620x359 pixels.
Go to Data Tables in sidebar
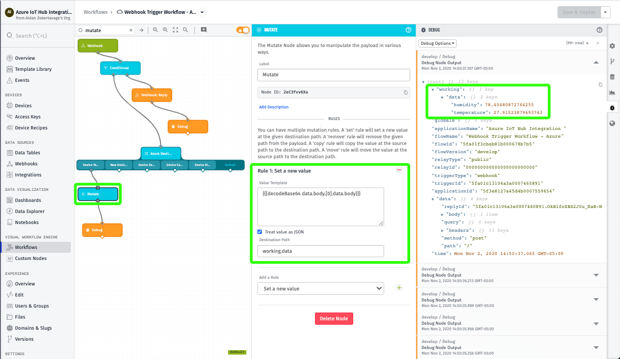coord(27,153)
